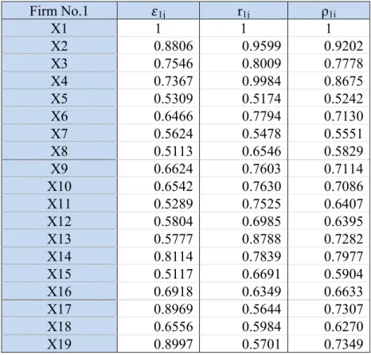Image resolution: width=371 pixels, height=355 pixels.
Task: Select the X1 row label
Action: 59,29
